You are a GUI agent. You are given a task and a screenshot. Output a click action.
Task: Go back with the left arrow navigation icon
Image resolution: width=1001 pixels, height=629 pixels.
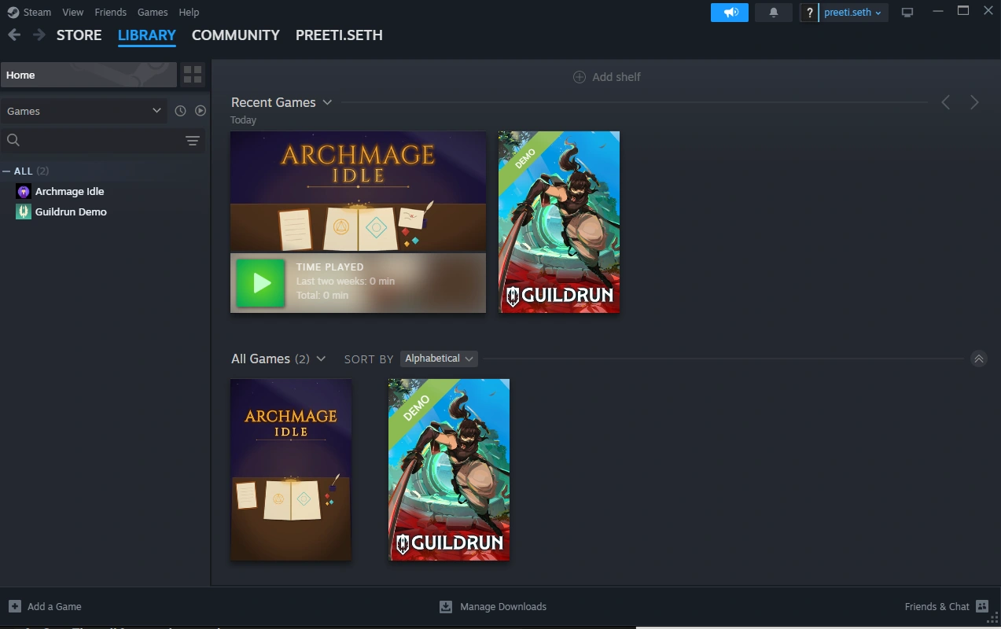point(14,35)
